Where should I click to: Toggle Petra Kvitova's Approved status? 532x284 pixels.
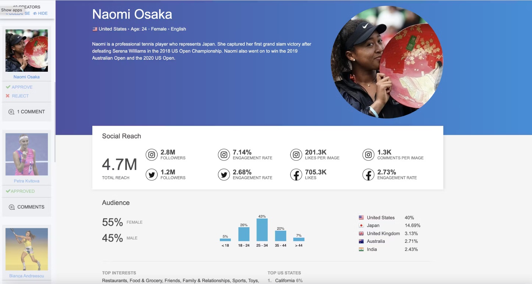pos(20,191)
